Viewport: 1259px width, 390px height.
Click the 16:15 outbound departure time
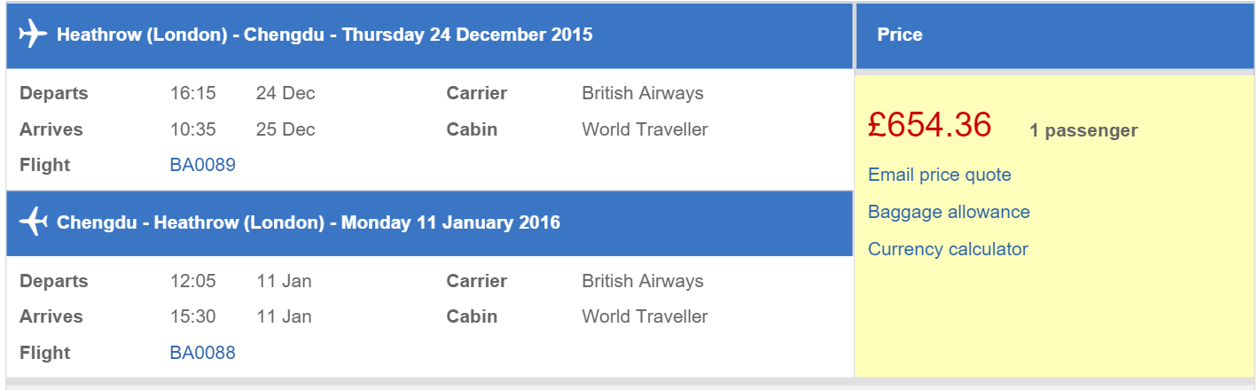193,93
